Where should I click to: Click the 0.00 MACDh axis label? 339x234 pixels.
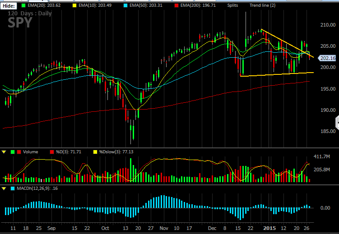pos(325,208)
